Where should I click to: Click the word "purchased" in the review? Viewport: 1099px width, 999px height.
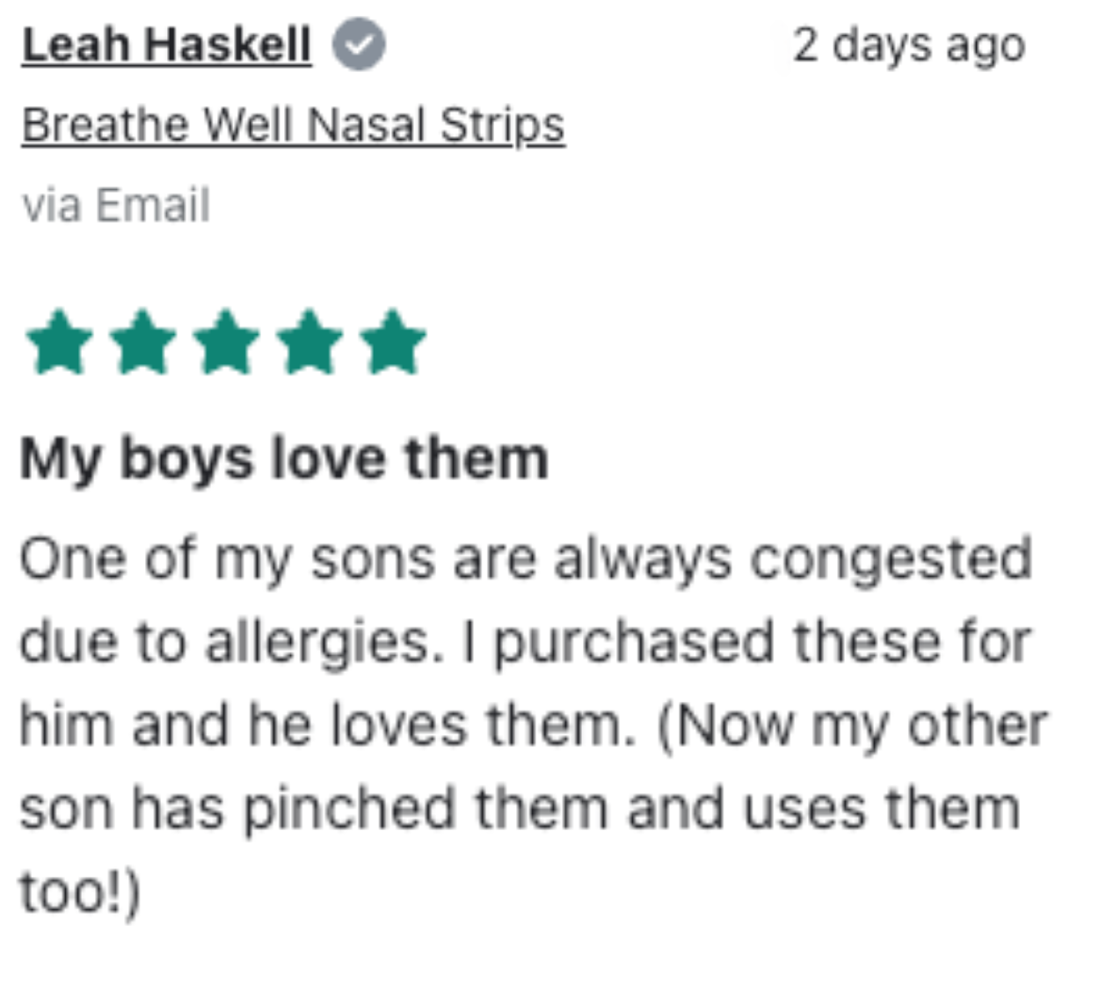click(634, 642)
